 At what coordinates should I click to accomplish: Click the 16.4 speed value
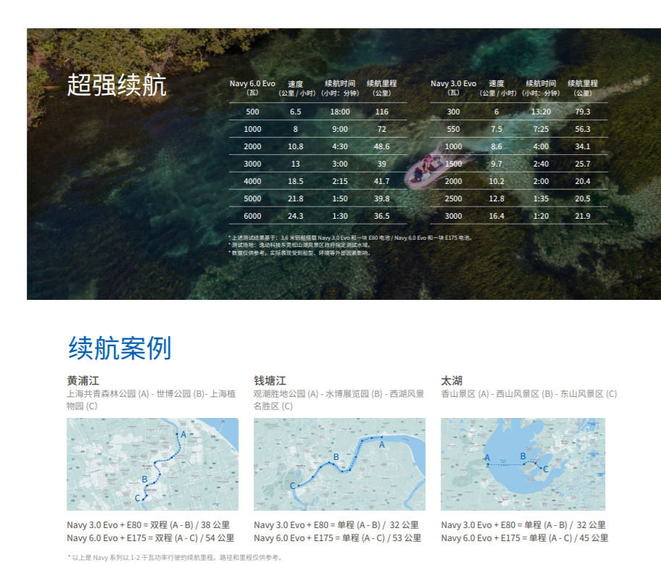coord(496,216)
